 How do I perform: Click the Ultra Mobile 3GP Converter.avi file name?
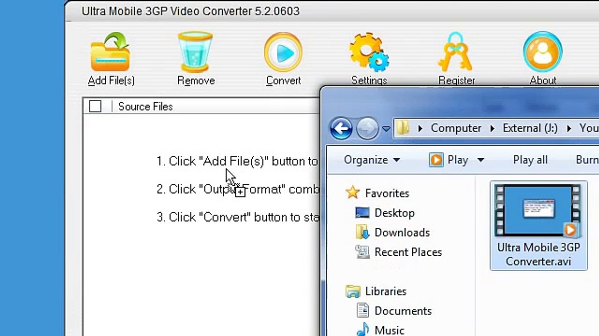[x=538, y=254]
